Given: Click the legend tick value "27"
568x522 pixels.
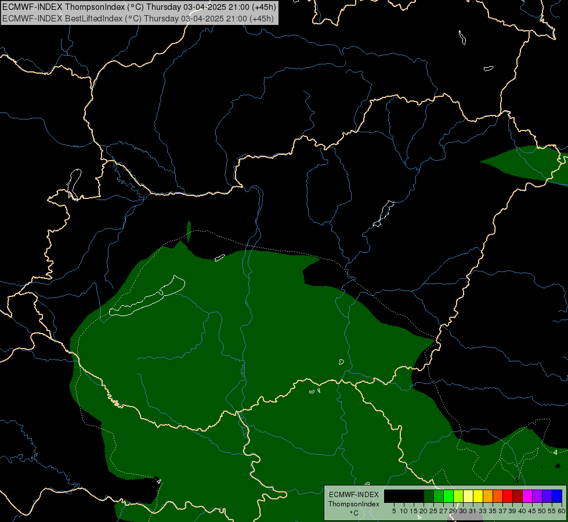Looking at the screenshot, I should (x=443, y=511).
